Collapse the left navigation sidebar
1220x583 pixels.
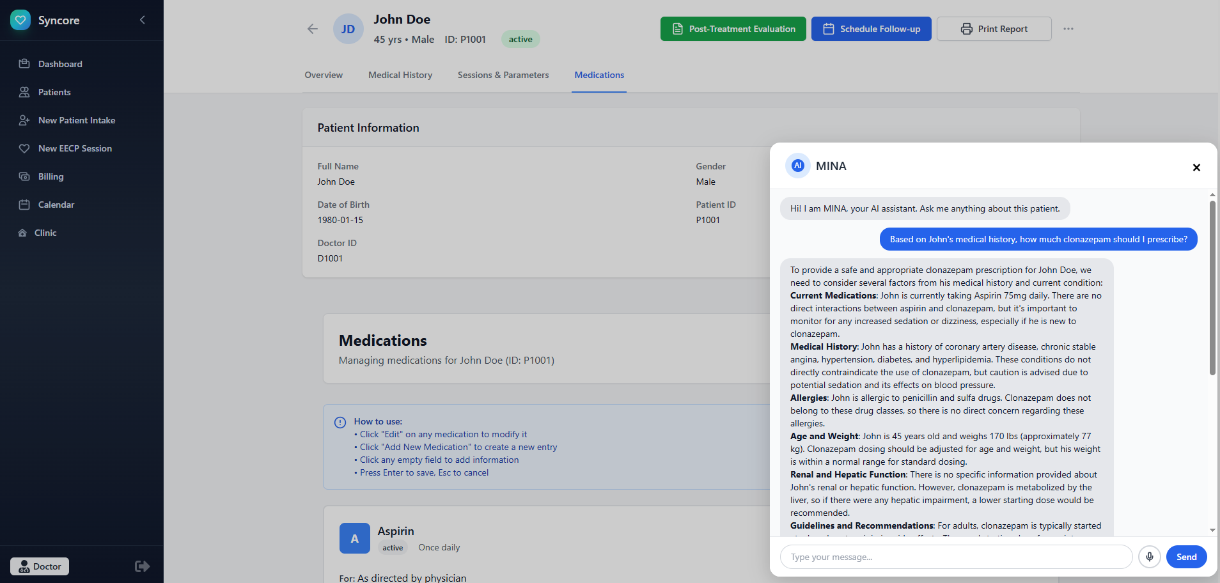[x=143, y=20]
